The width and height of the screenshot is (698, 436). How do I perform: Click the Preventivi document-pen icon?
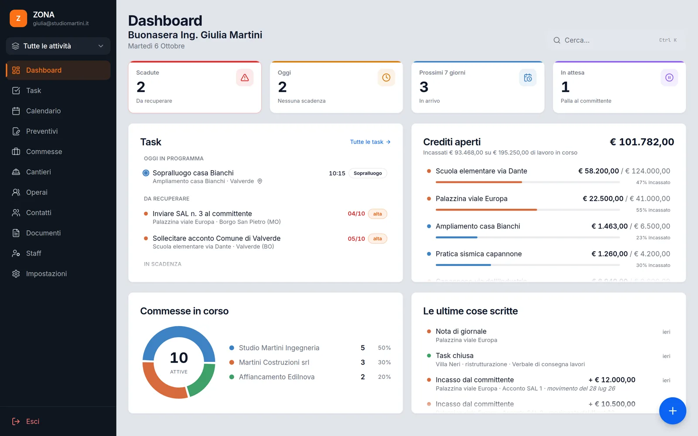click(16, 131)
